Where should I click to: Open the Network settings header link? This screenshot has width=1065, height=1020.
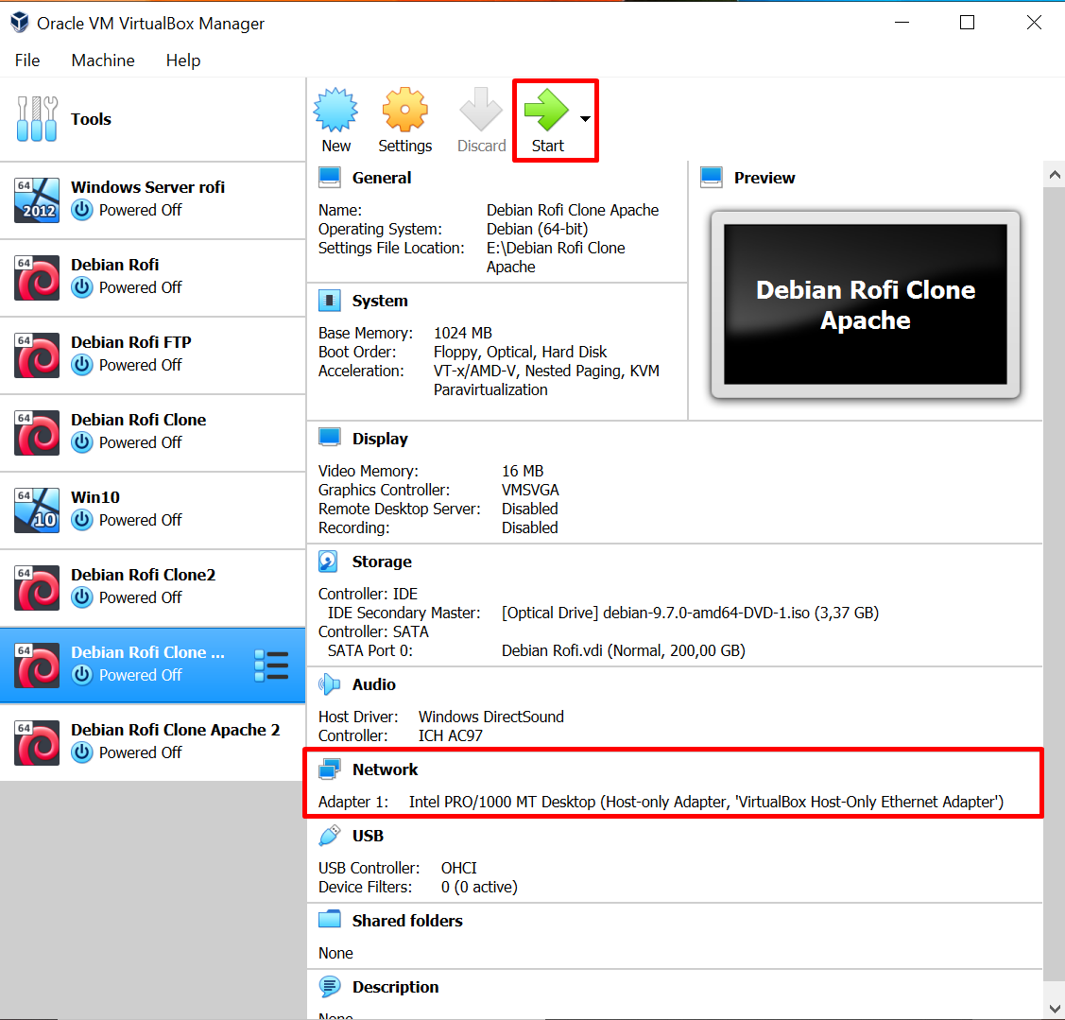386,769
